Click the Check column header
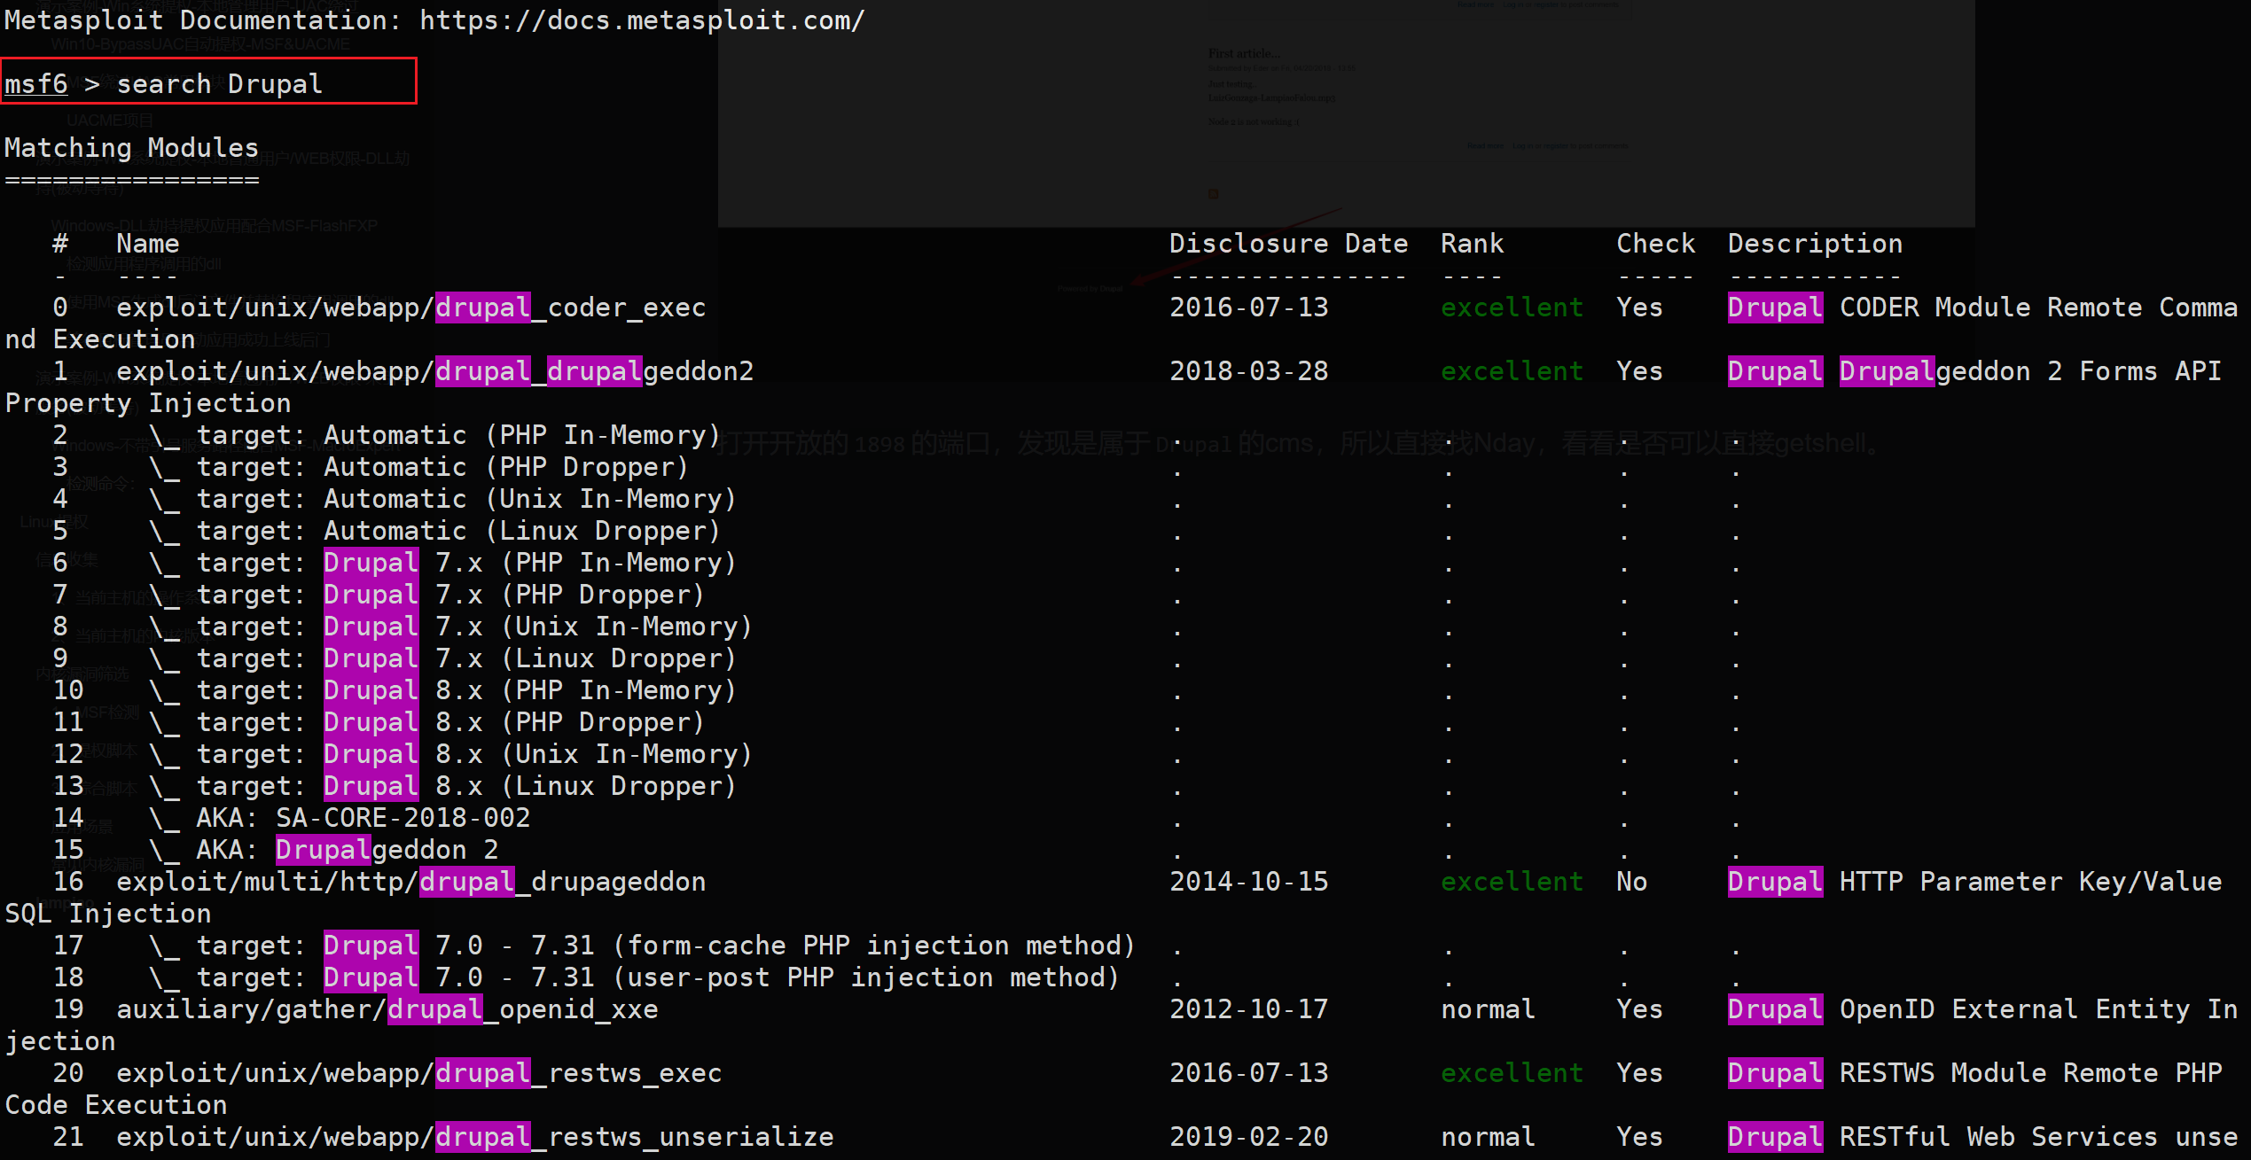The height and width of the screenshot is (1160, 2251). click(x=1654, y=244)
